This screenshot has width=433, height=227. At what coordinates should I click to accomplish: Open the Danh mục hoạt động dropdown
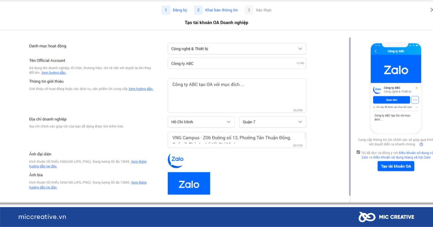237,49
